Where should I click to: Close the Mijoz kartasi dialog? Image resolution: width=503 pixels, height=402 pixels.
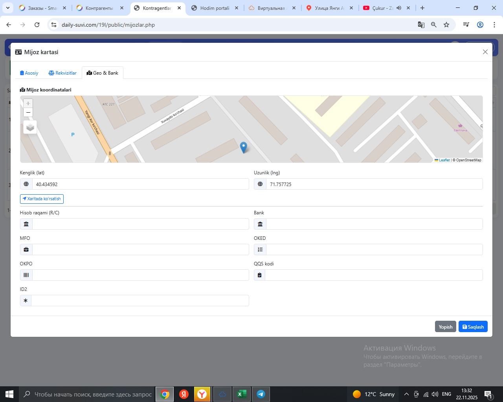tap(485, 52)
